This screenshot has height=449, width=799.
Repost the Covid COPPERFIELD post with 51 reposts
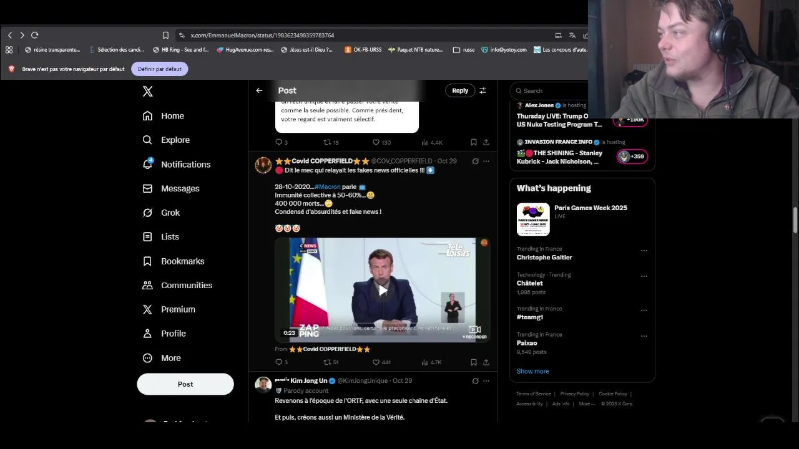coord(331,362)
